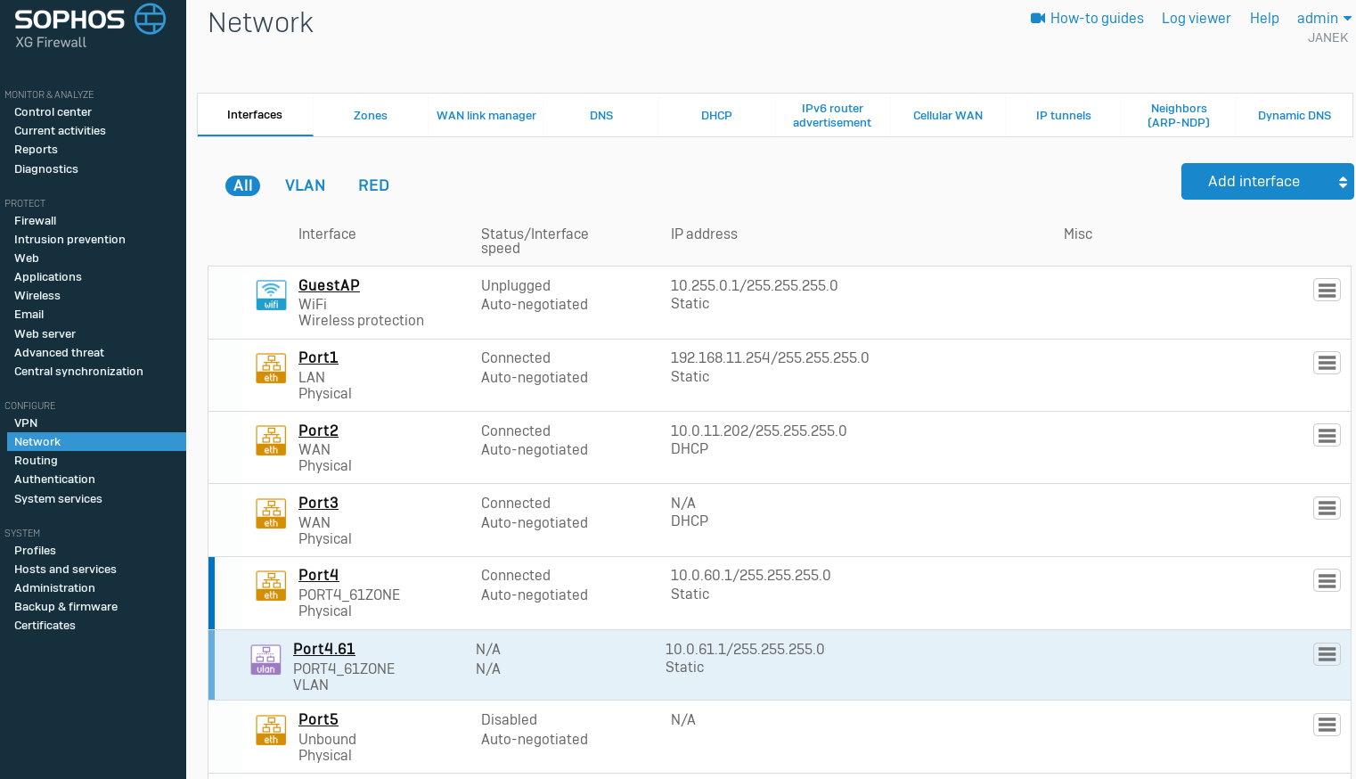Filter interfaces by RED

click(373, 185)
